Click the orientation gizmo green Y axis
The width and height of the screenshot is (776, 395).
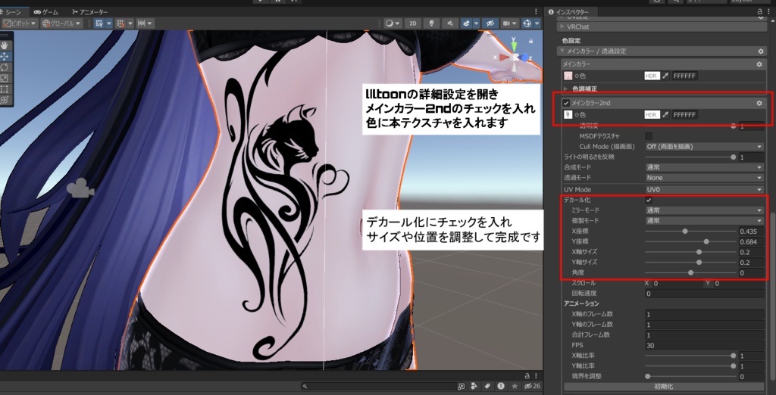coord(515,45)
